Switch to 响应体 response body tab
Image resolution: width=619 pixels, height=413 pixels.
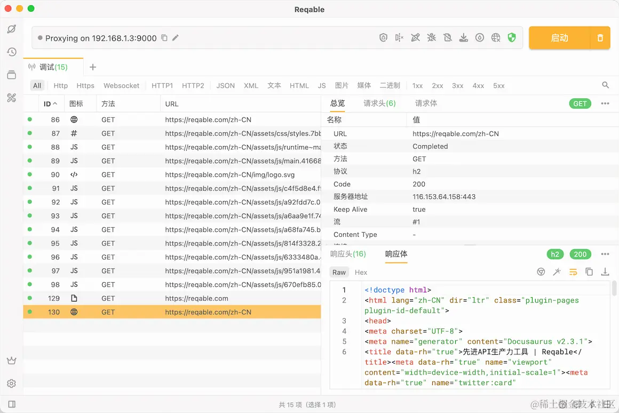point(396,254)
